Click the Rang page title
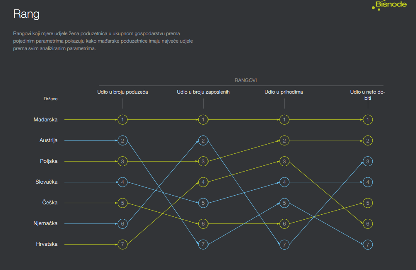416x270 pixels. [26, 14]
